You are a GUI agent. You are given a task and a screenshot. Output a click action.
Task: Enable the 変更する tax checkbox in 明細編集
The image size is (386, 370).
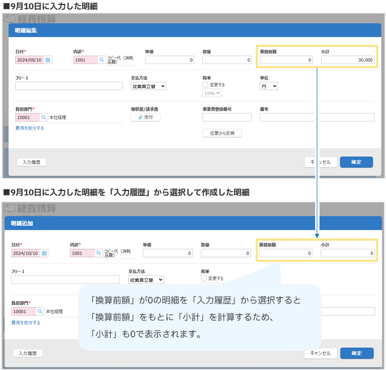coord(205,85)
